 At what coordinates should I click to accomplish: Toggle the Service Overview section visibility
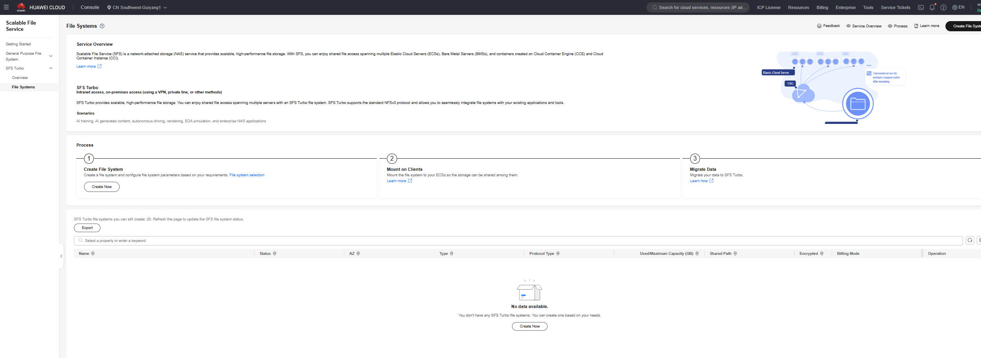coord(864,26)
